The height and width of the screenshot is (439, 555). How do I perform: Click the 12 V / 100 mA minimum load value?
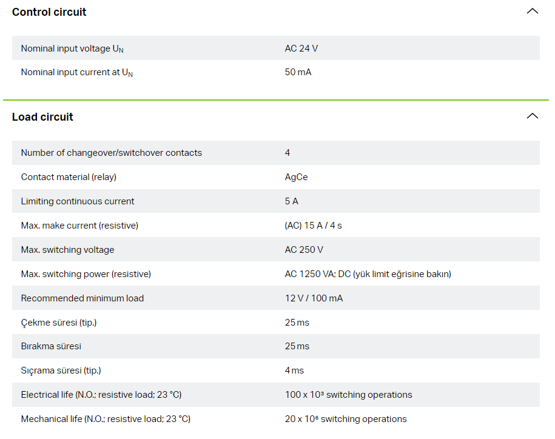click(x=314, y=298)
